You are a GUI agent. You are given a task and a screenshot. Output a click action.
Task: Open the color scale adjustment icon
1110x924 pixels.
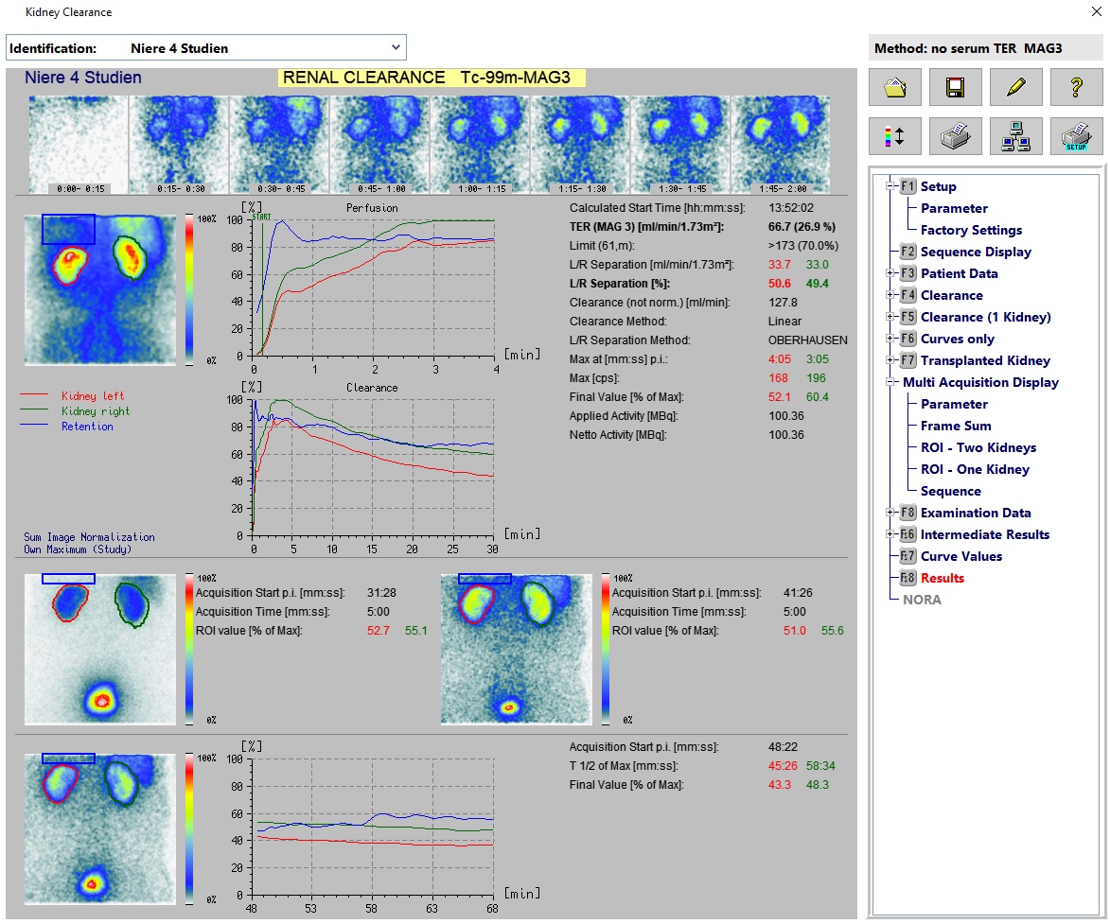[894, 137]
